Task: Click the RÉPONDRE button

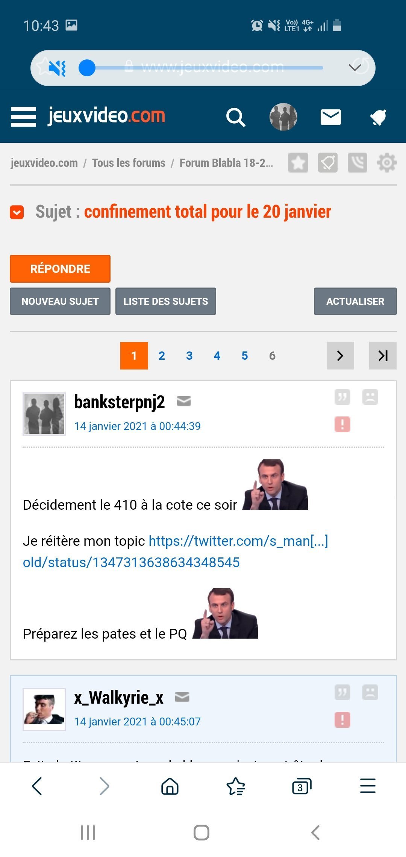Action: 60,269
